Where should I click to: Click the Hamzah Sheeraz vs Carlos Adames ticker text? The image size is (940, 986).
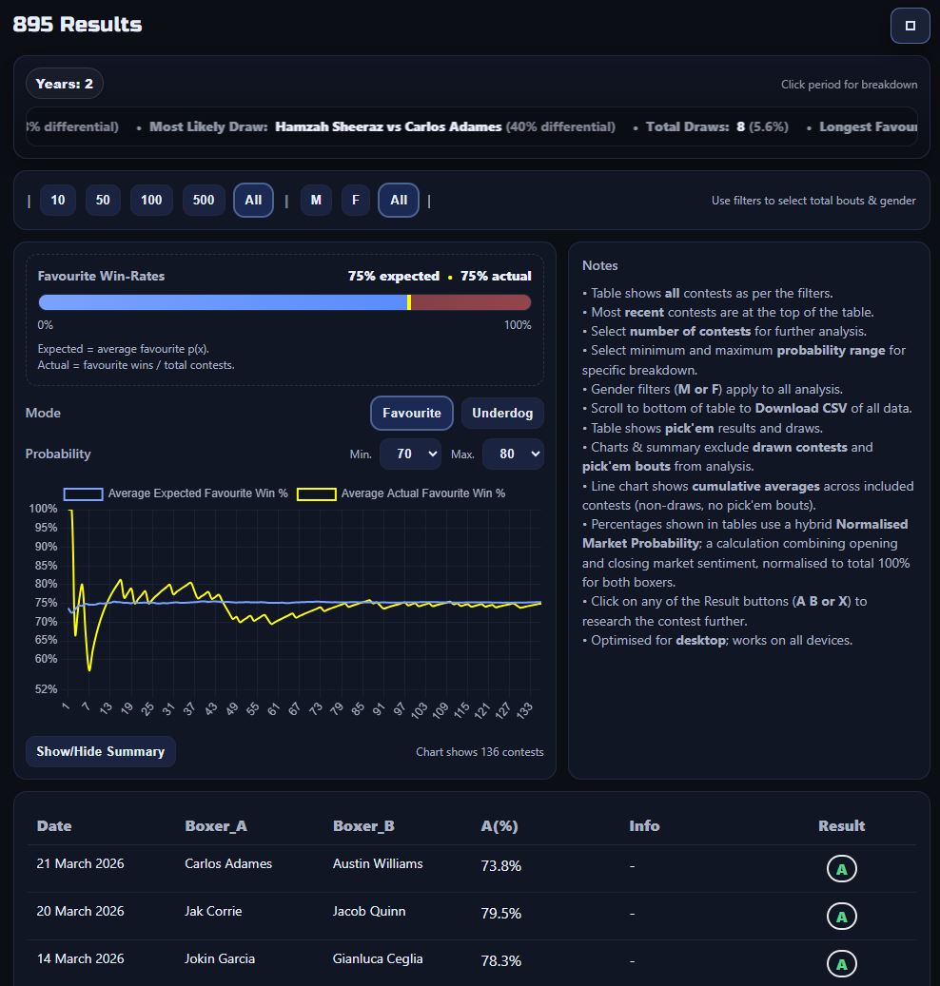(388, 126)
